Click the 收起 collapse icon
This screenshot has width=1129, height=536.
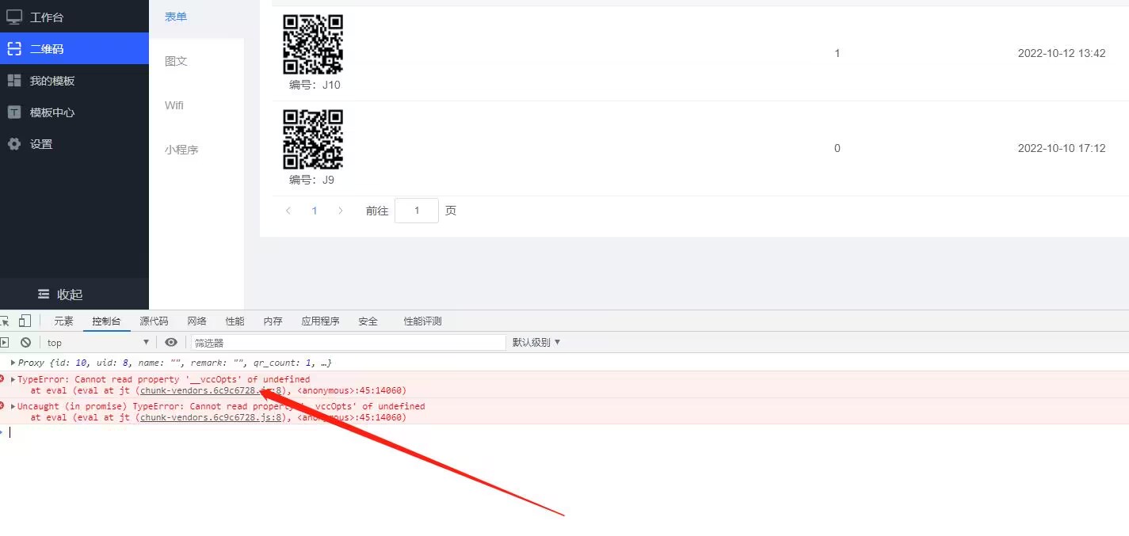click(44, 294)
